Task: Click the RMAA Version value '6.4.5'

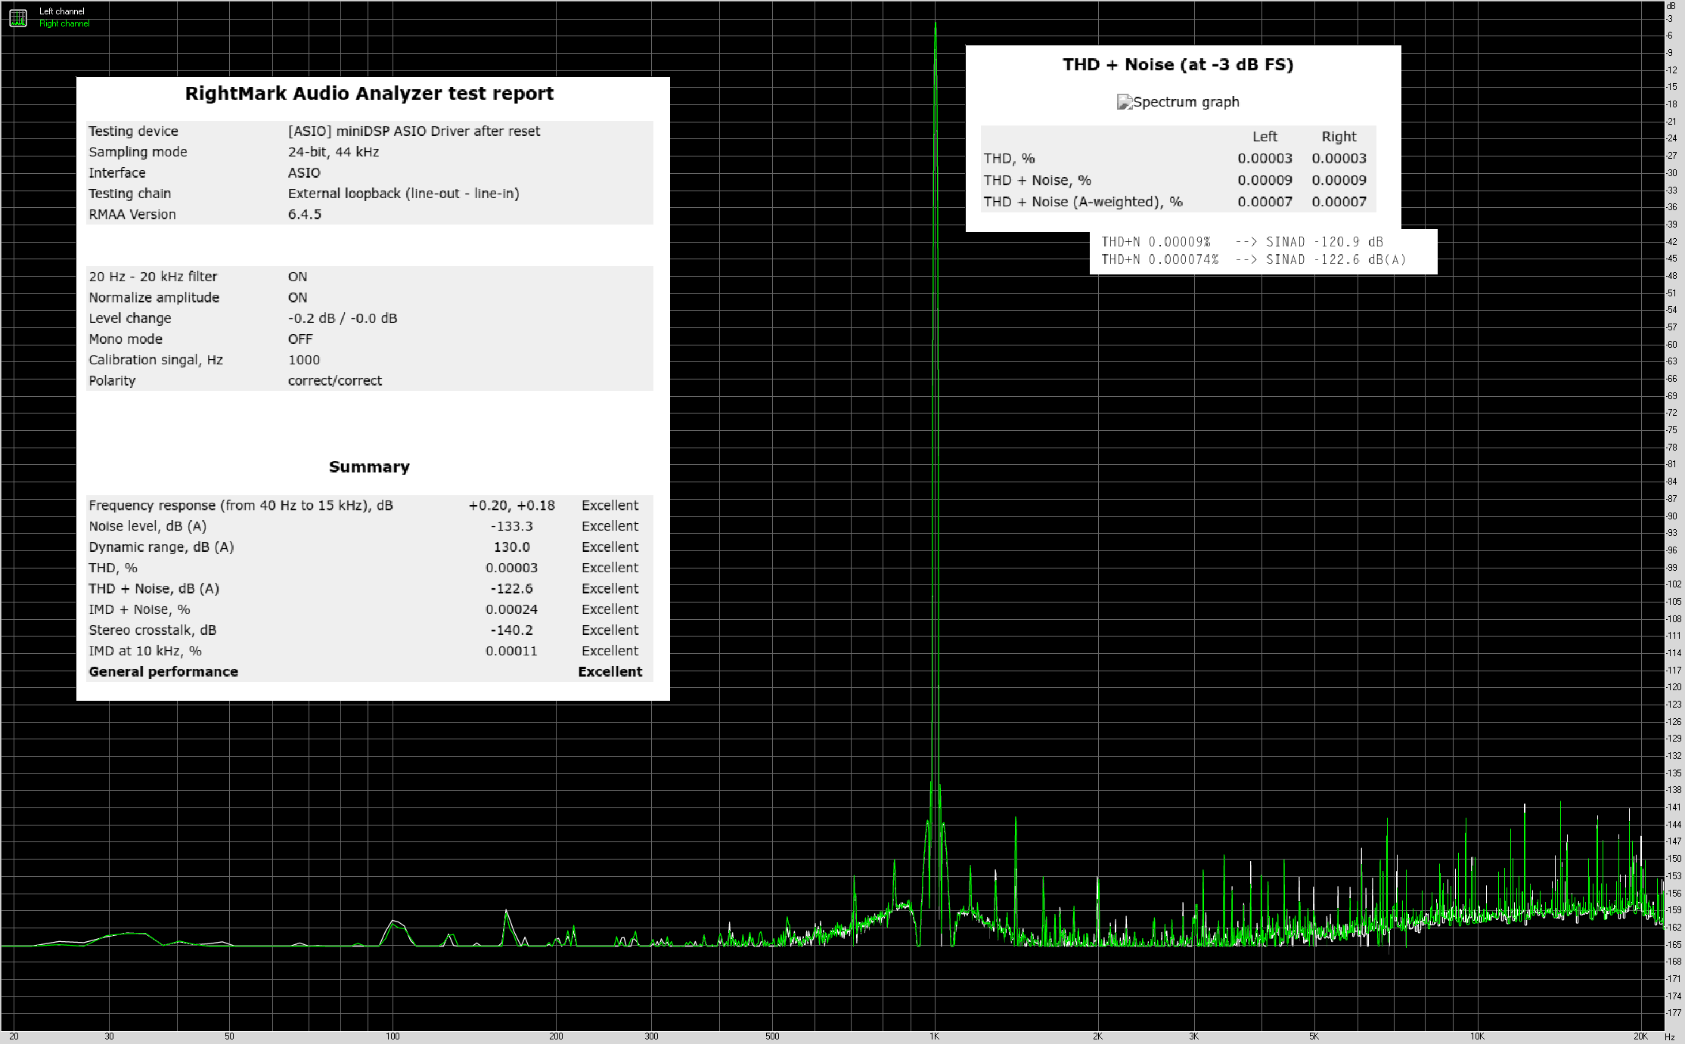Action: 305,215
